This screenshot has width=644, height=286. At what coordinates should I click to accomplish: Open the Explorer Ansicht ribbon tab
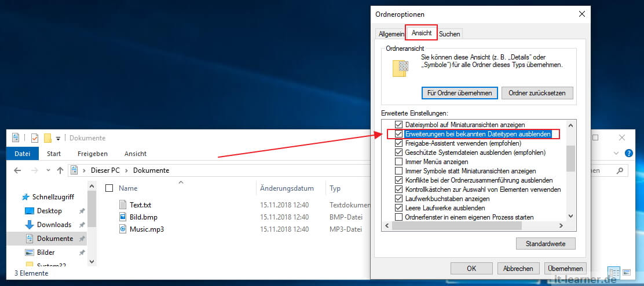[136, 154]
